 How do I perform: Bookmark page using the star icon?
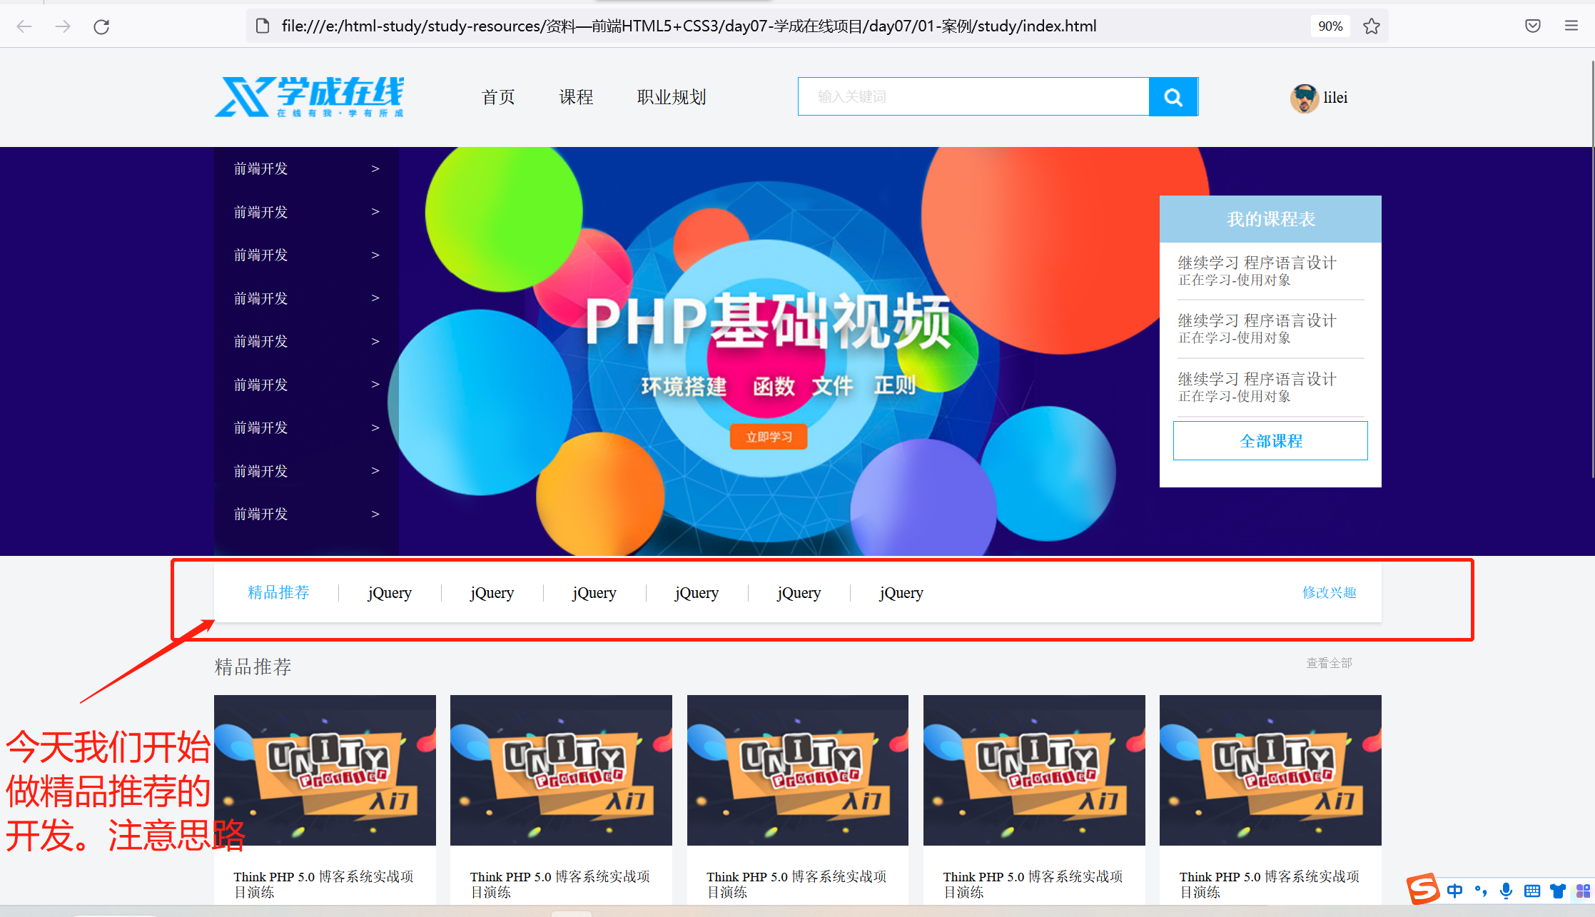1371,26
